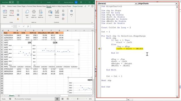Click the Undo icon
The image size is (181, 101).
point(24,2)
